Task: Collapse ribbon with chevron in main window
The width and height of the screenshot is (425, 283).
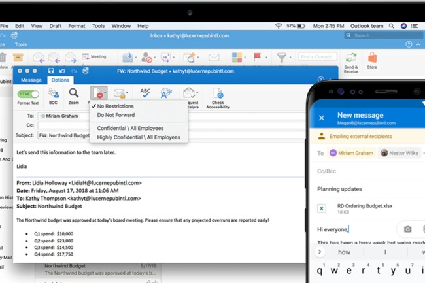Action: coord(418,44)
